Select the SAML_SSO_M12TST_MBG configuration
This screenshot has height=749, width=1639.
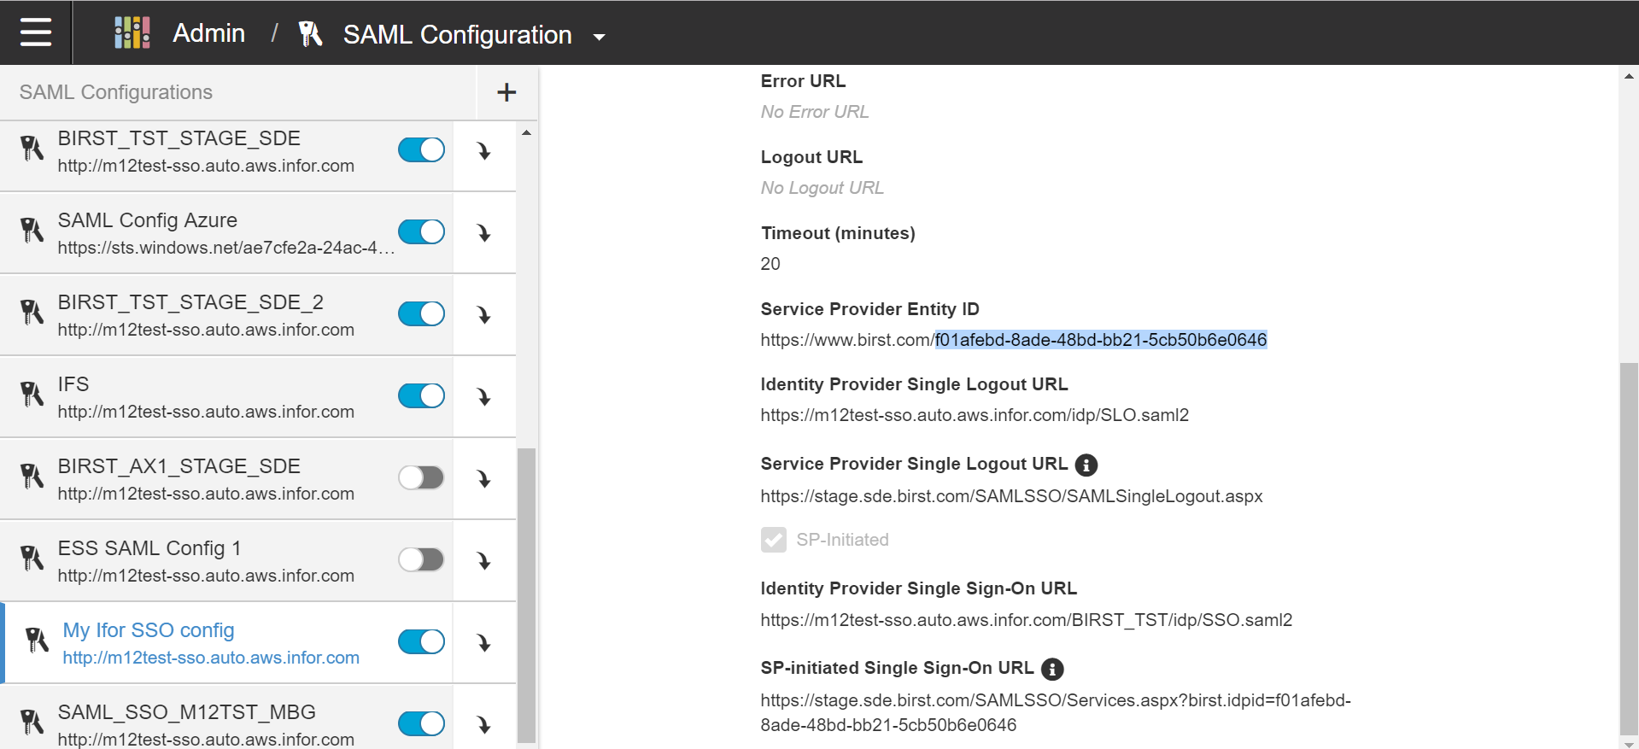click(226, 717)
